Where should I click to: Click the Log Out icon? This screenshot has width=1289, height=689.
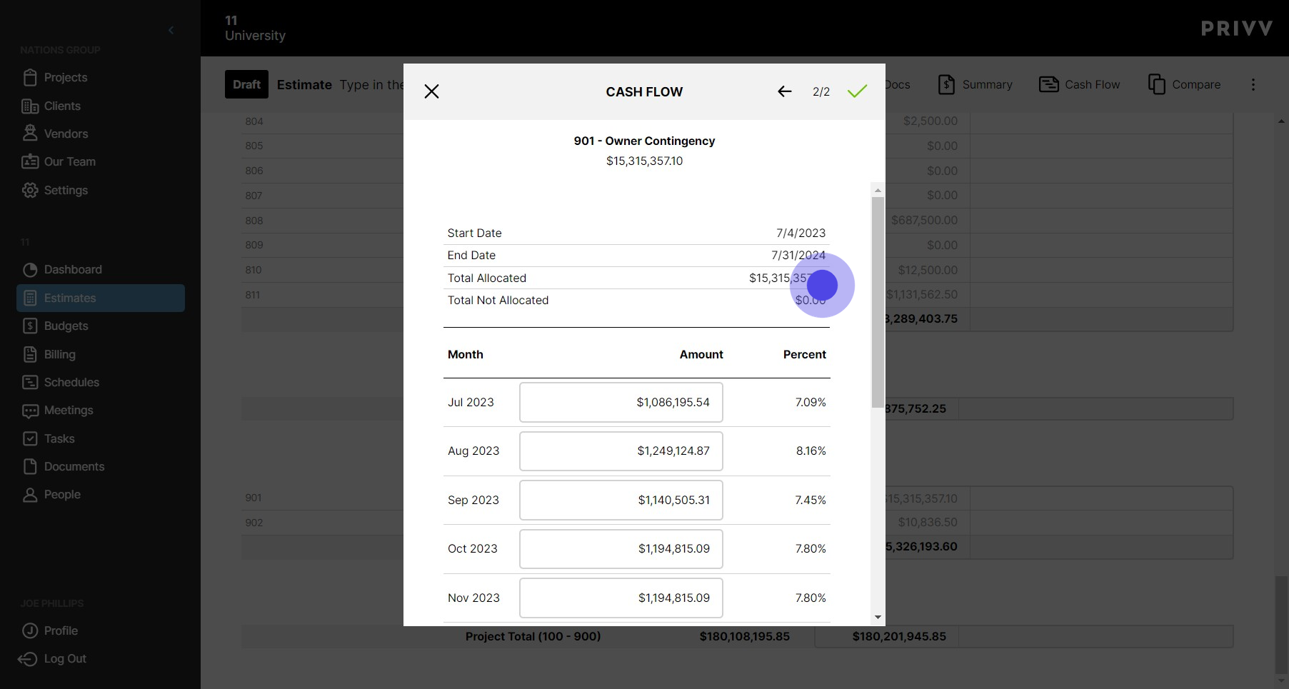[x=27, y=658]
